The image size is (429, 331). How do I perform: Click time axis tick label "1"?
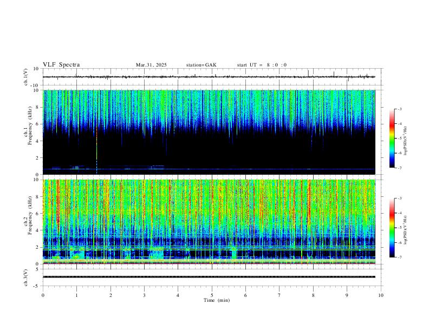pyautogui.click(x=76, y=295)
